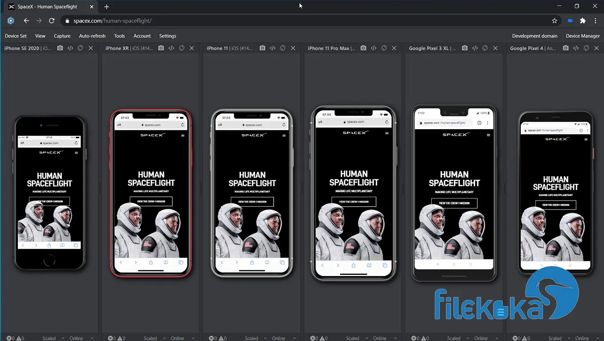Rotate the Google Pixel 4 device

[x=586, y=48]
